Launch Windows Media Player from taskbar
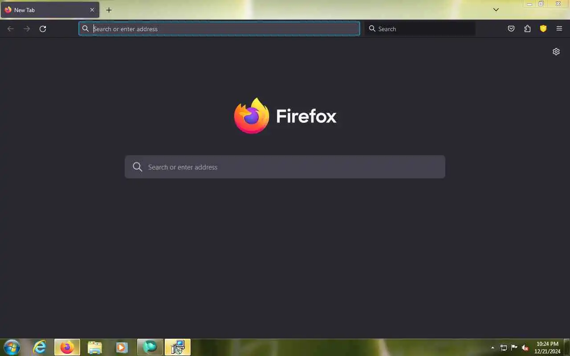Screen dimensions: 570x356 click(122, 348)
